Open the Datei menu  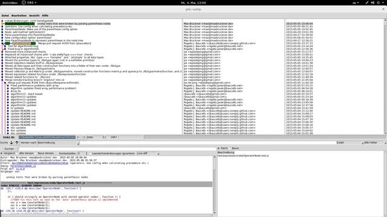pos(5,16)
